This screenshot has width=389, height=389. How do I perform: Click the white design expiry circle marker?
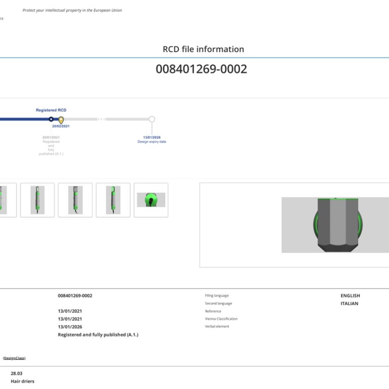point(152,119)
